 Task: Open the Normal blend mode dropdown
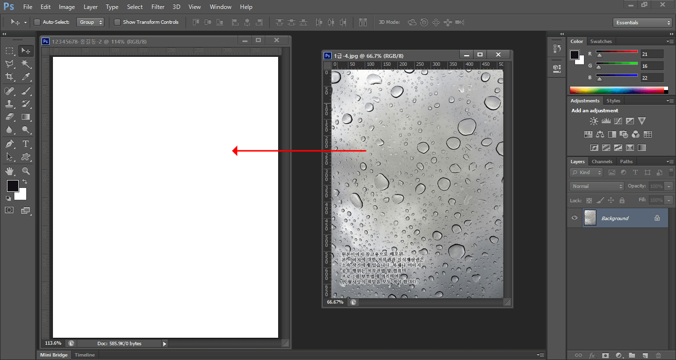tap(597, 186)
